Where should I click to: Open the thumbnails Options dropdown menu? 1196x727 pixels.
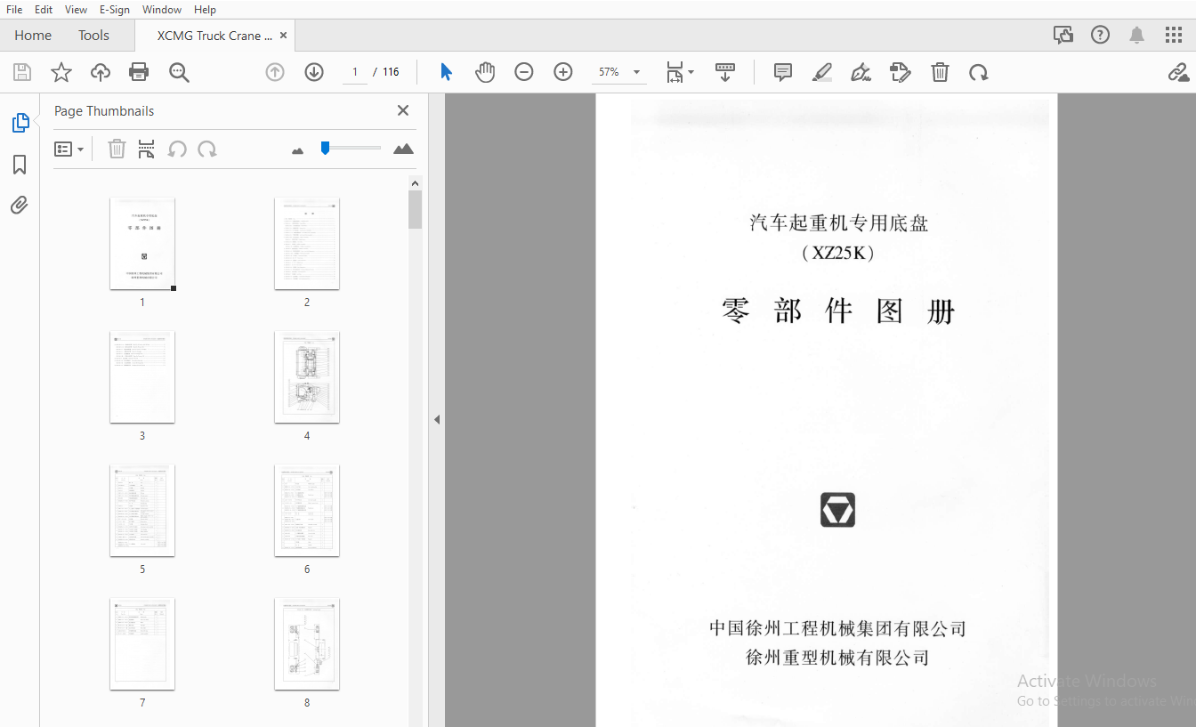point(69,149)
